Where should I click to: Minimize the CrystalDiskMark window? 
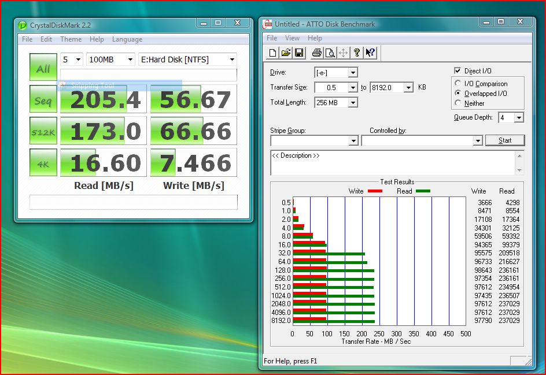tap(204, 23)
